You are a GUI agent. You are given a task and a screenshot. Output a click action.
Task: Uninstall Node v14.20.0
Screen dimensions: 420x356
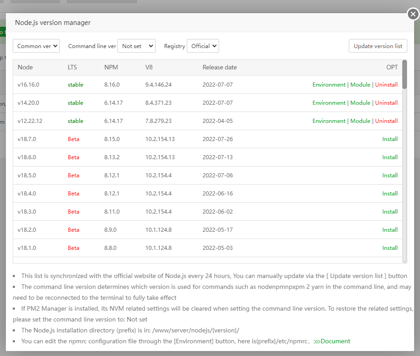(x=386, y=103)
